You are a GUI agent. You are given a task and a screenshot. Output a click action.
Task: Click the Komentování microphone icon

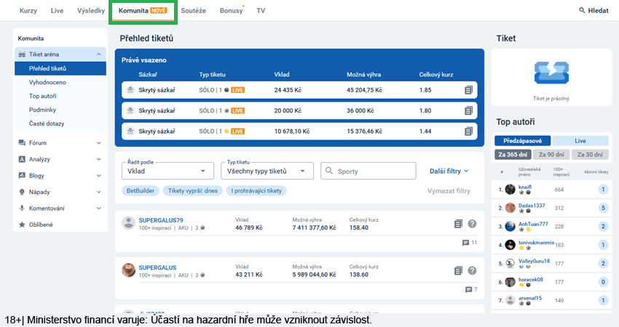click(22, 208)
